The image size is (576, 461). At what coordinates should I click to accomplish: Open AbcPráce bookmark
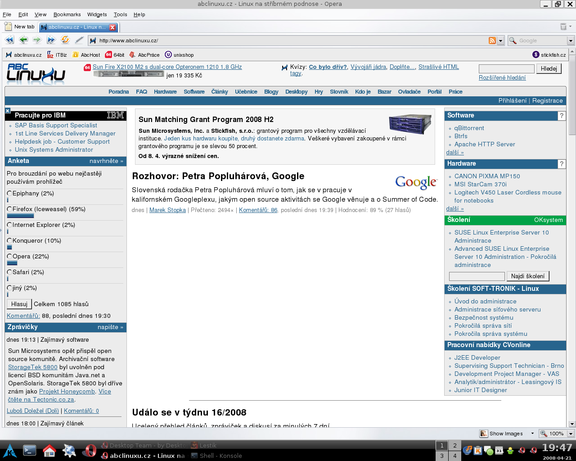tap(144, 55)
